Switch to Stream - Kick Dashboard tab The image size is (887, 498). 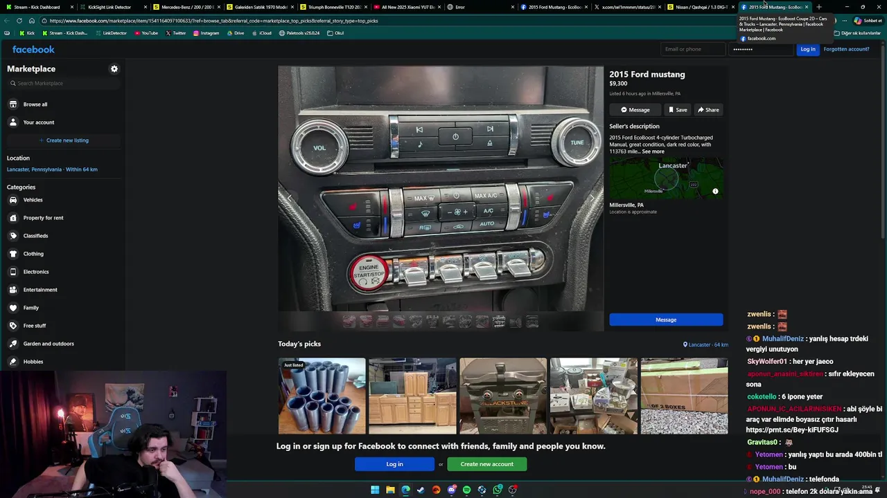pos(39,7)
